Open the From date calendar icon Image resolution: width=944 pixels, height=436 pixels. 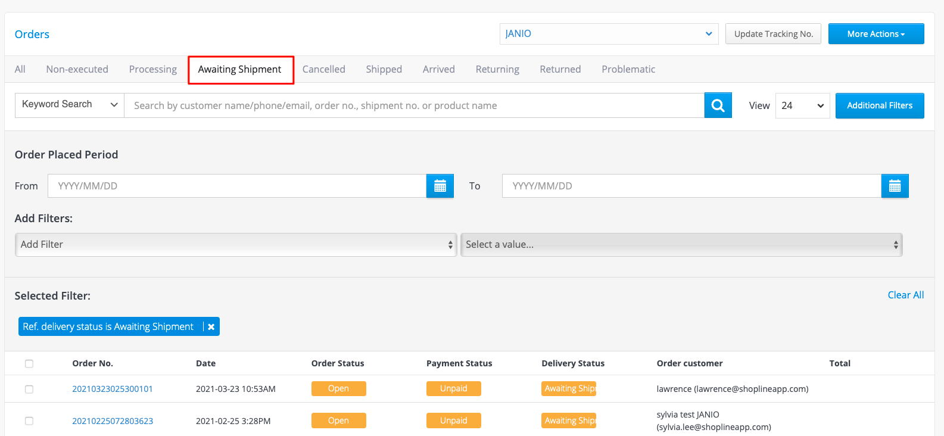(440, 186)
